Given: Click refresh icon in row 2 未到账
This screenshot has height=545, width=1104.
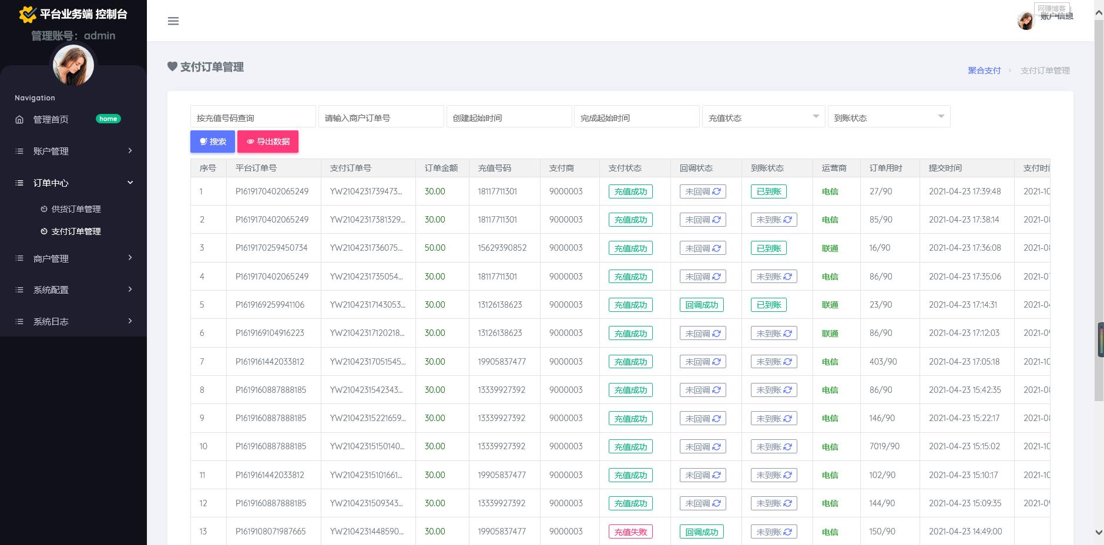Looking at the screenshot, I should pos(788,220).
